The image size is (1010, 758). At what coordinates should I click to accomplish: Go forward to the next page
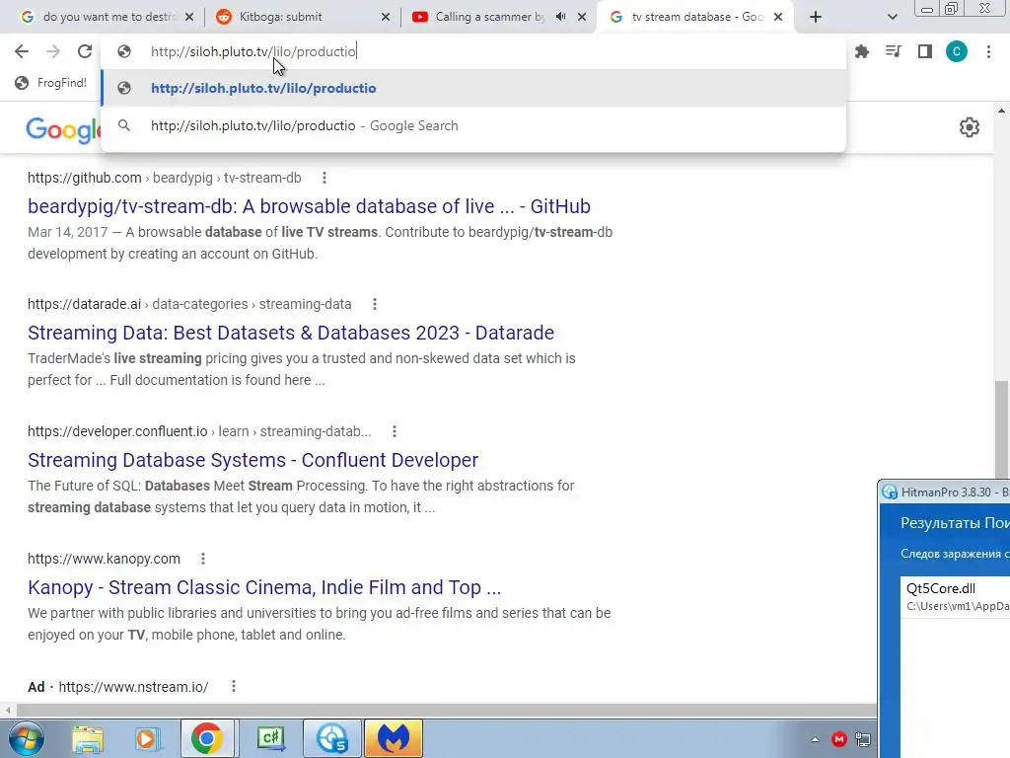pos(53,51)
